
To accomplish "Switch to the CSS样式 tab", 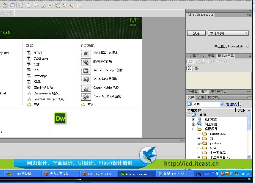I will 193,56.
